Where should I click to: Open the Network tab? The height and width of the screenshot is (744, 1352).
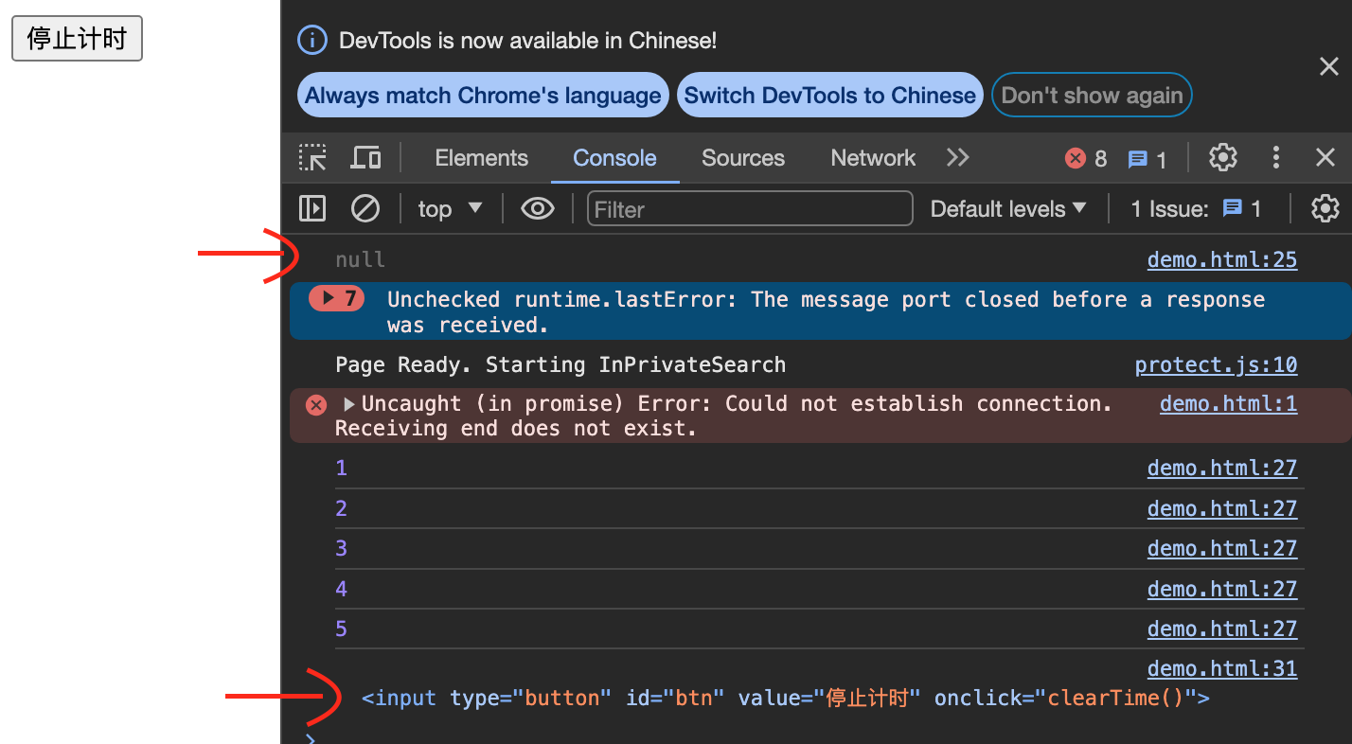pos(873,158)
